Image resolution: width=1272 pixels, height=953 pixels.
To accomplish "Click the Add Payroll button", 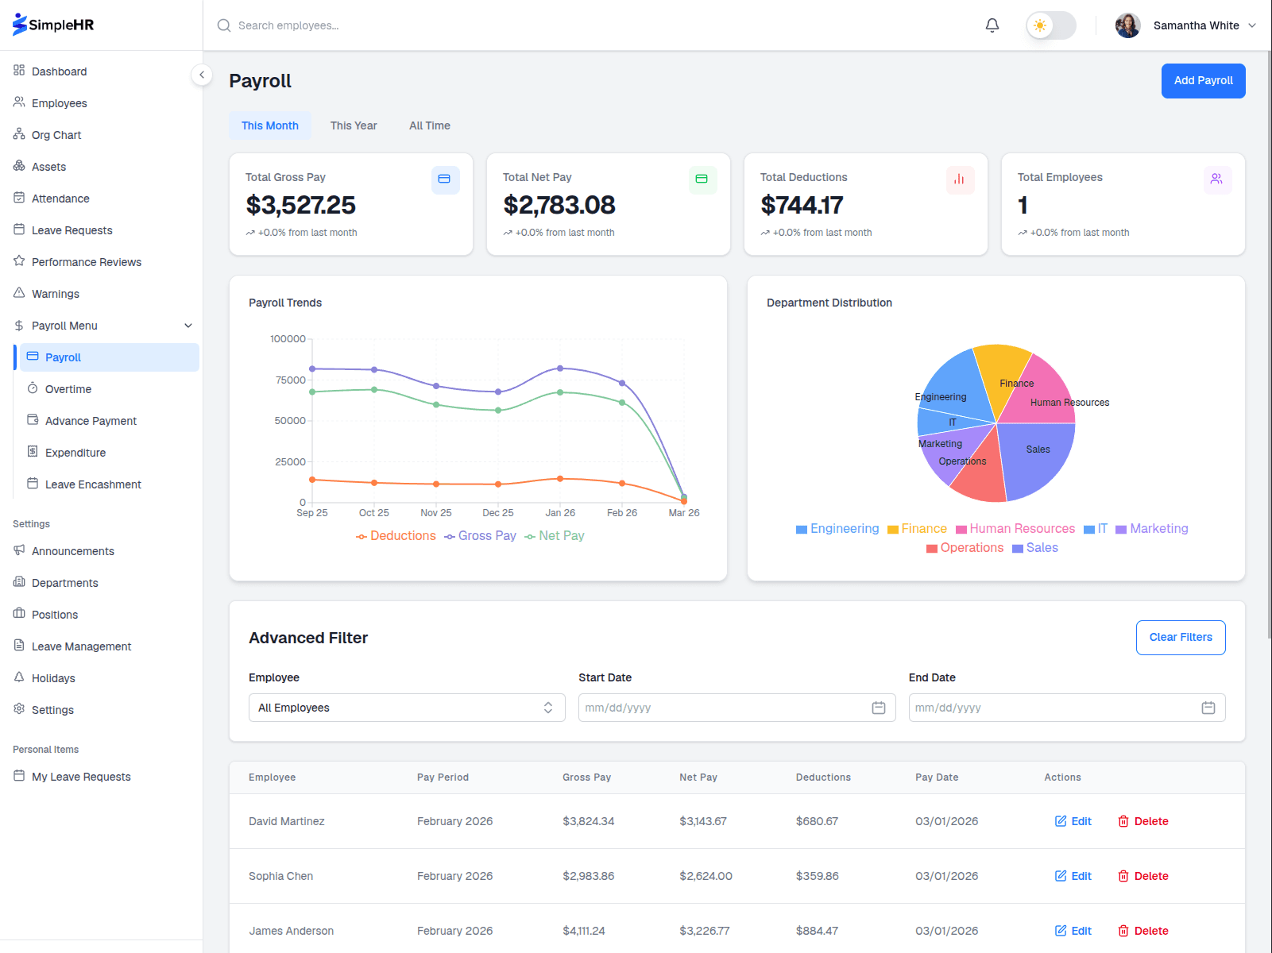I will (x=1203, y=80).
